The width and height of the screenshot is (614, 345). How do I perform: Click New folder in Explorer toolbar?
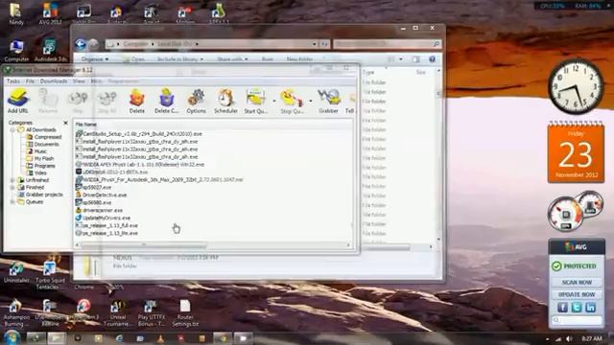[x=299, y=59]
